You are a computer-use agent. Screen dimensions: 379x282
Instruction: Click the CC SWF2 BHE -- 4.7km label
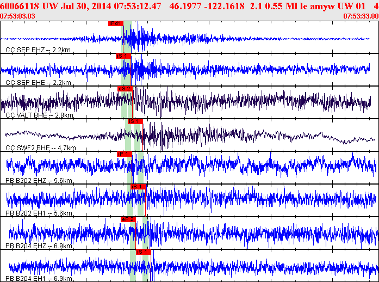point(41,148)
